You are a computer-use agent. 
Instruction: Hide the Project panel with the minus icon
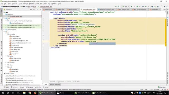[x=40, y=9]
